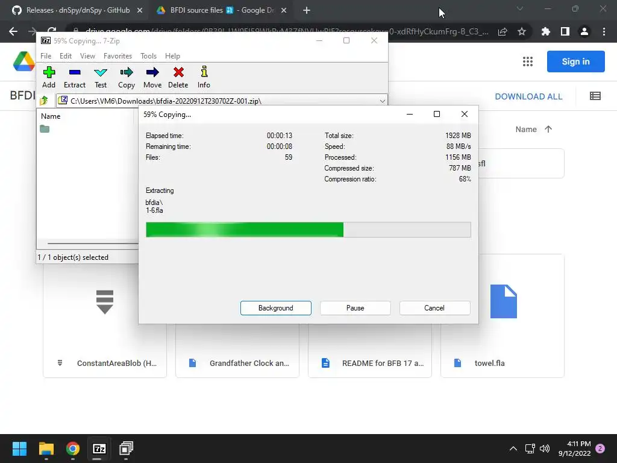
Task: Open the Chrome profile icon
Action: coord(584,31)
